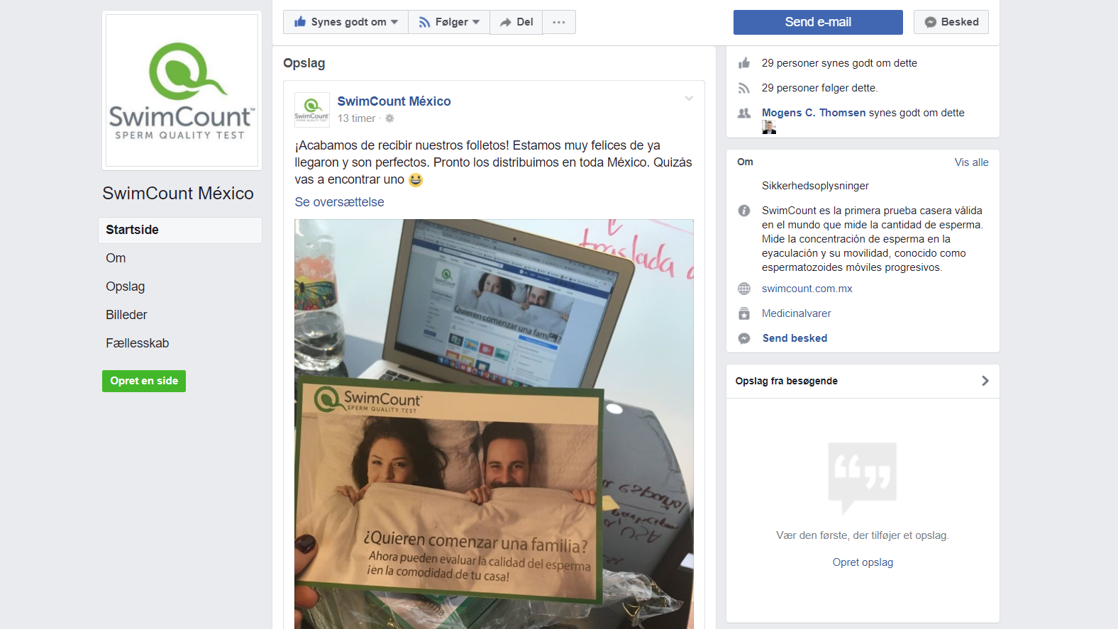Click the SwimCount México page title
This screenshot has height=629, width=1118.
pos(178,194)
